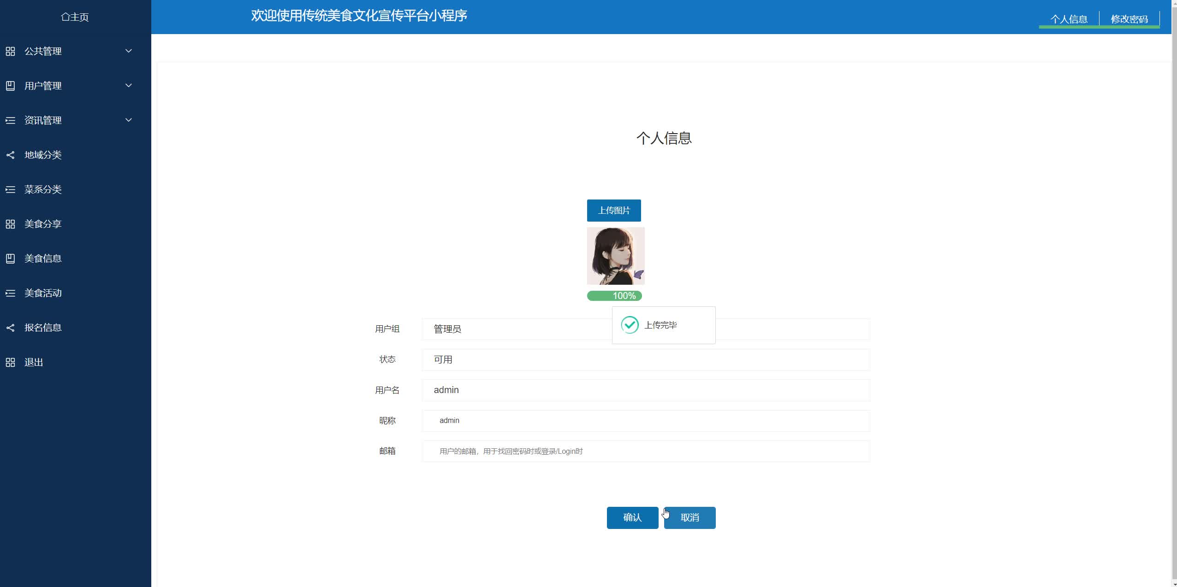1177x587 pixels.
Task: Expand the 资讯管理 chevron arrow
Action: pyautogui.click(x=129, y=120)
